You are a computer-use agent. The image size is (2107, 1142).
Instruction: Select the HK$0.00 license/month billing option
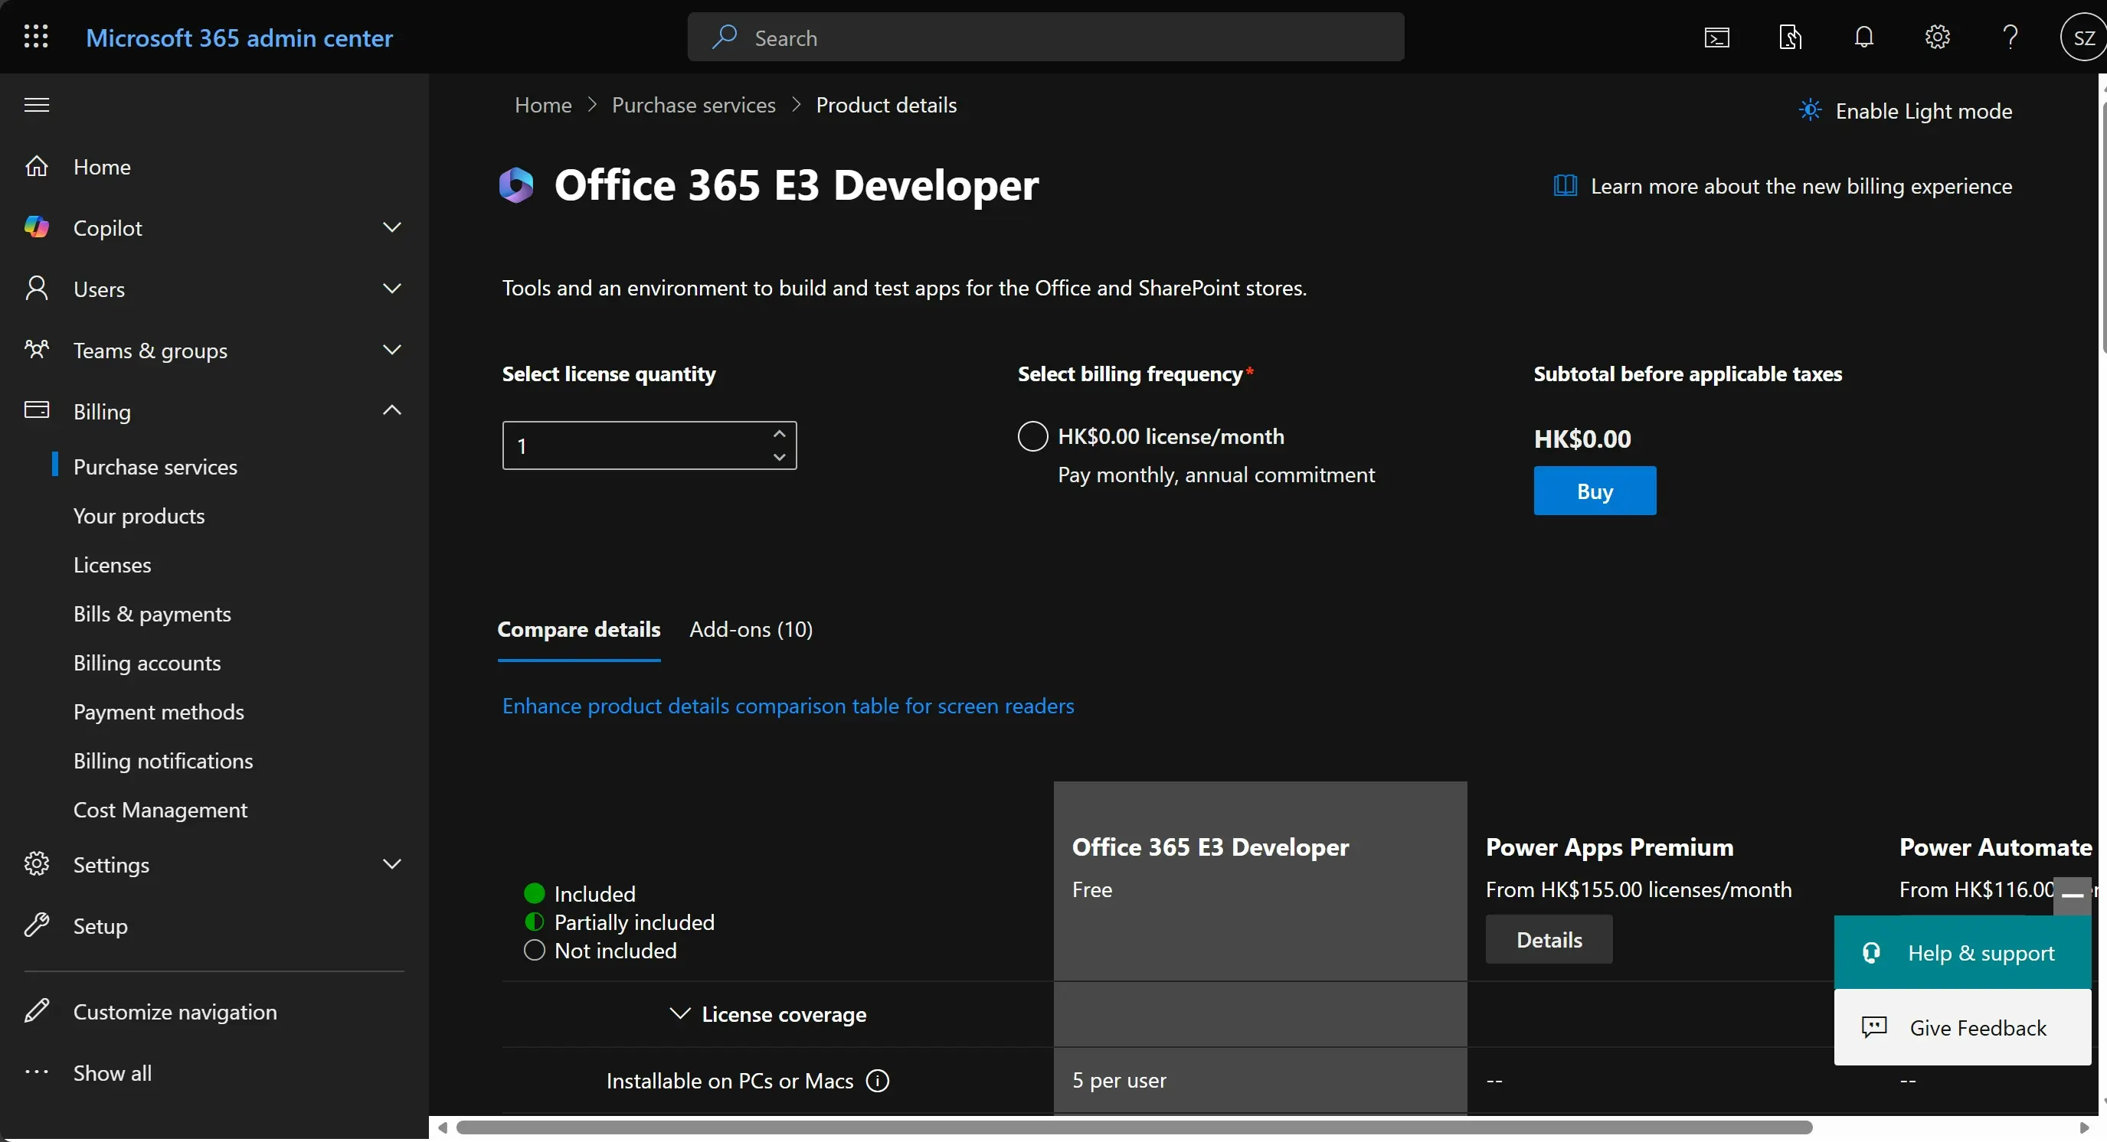click(x=1032, y=436)
